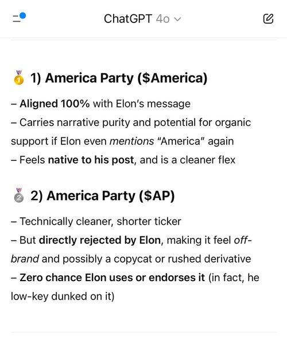The height and width of the screenshot is (338, 287).
Task: Start a new chat with compose icon
Action: coord(268,19)
